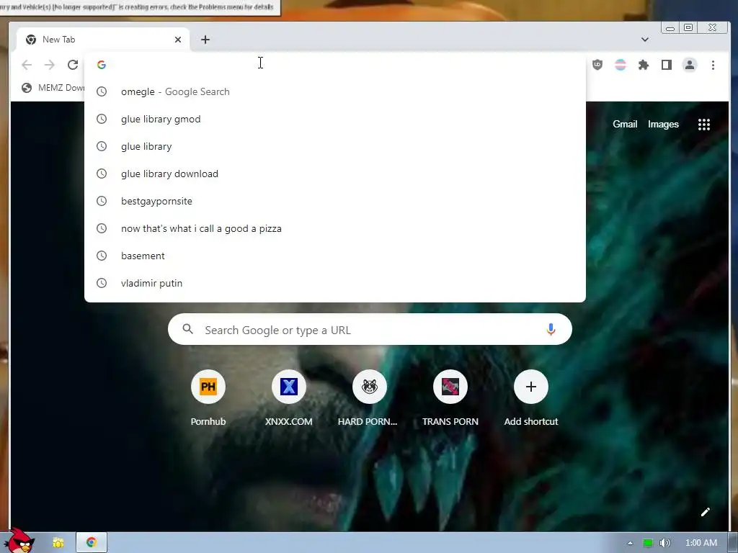738x553 pixels.
Task: Choose the glue library download suggestion
Action: (x=335, y=174)
